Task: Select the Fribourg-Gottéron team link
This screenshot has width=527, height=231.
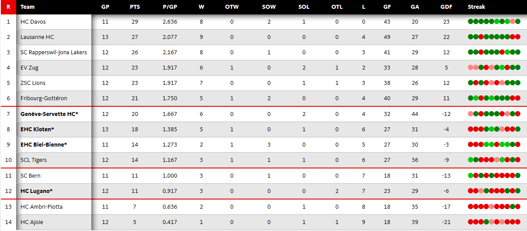Action: click(x=44, y=98)
